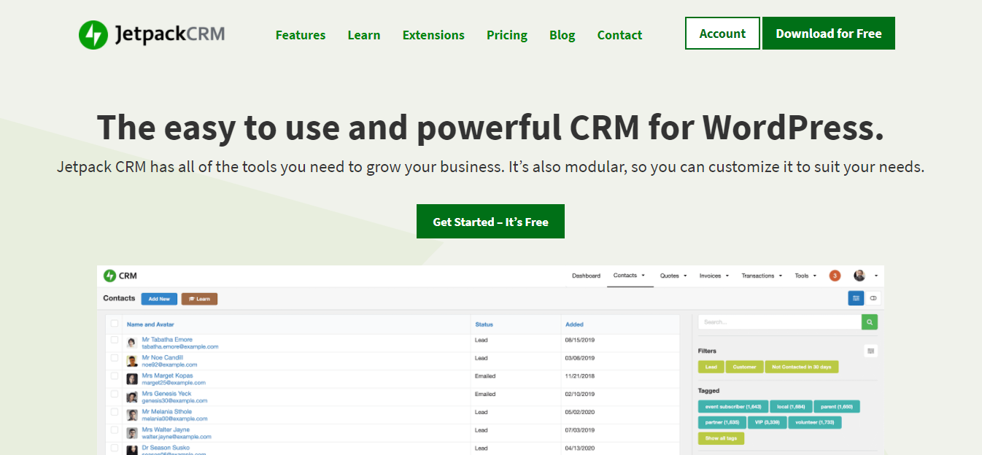Viewport: 982px width, 455px height.
Task: Open the Features page in the site nav
Action: (301, 35)
